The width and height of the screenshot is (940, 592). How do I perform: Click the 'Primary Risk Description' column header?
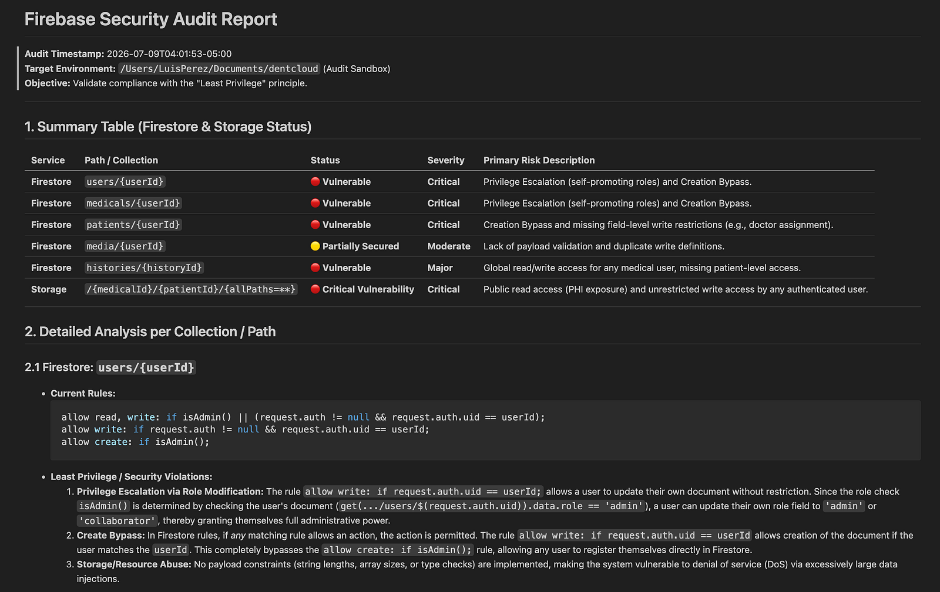coord(539,160)
